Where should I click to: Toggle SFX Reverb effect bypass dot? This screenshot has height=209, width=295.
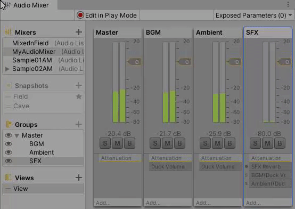(x=247, y=166)
